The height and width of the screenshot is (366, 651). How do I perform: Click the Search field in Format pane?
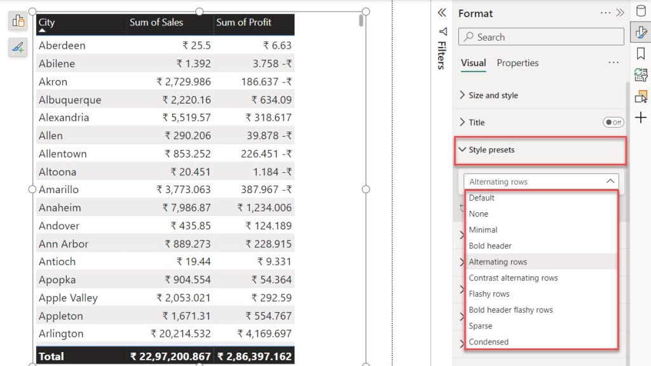click(541, 37)
